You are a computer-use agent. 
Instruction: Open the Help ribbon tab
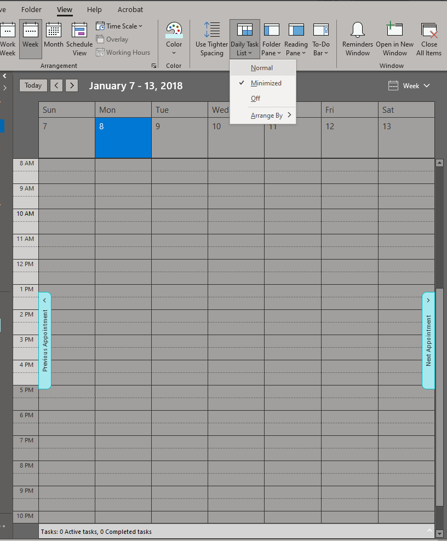pos(94,10)
